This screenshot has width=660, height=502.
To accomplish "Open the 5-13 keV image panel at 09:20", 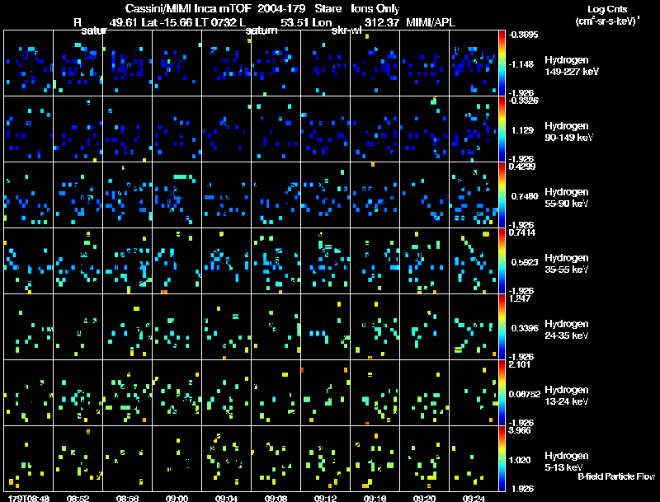I will point(424,459).
